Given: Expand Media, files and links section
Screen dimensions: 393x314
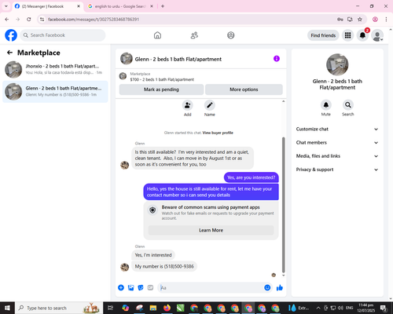Looking at the screenshot, I should pos(337,156).
